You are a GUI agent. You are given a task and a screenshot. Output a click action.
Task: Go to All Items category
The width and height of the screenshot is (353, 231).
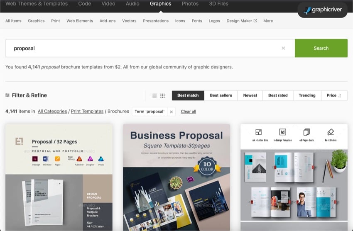tap(13, 21)
